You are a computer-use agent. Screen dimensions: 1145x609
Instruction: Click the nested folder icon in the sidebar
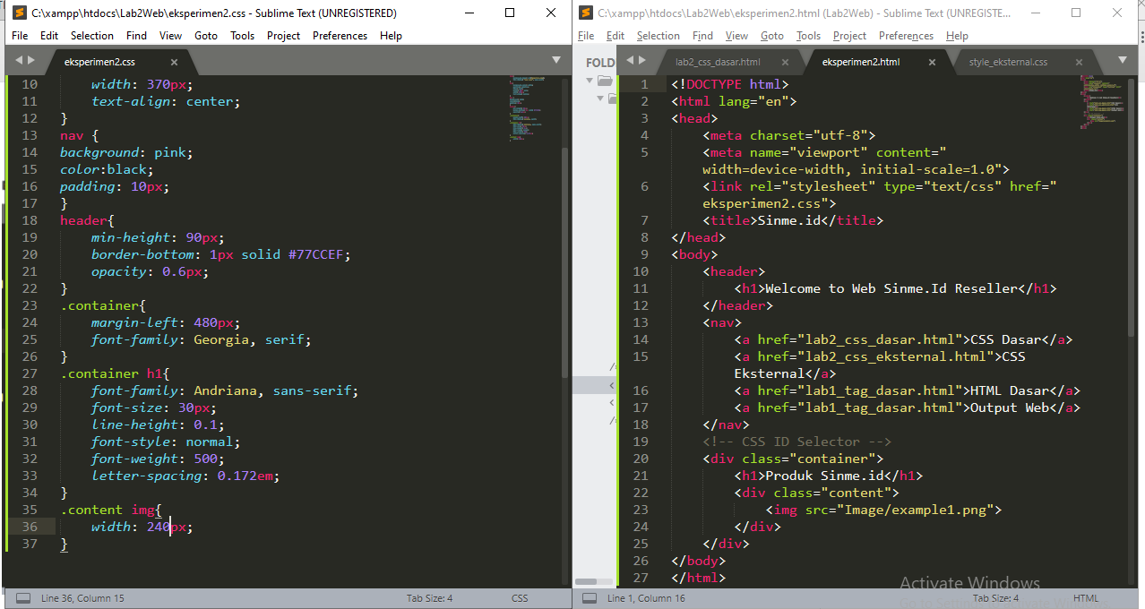tap(613, 99)
